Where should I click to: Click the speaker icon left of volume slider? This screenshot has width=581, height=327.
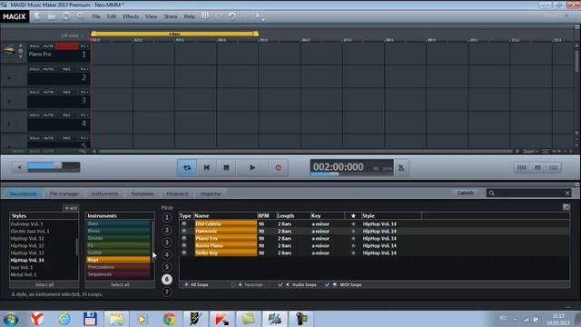(19, 167)
